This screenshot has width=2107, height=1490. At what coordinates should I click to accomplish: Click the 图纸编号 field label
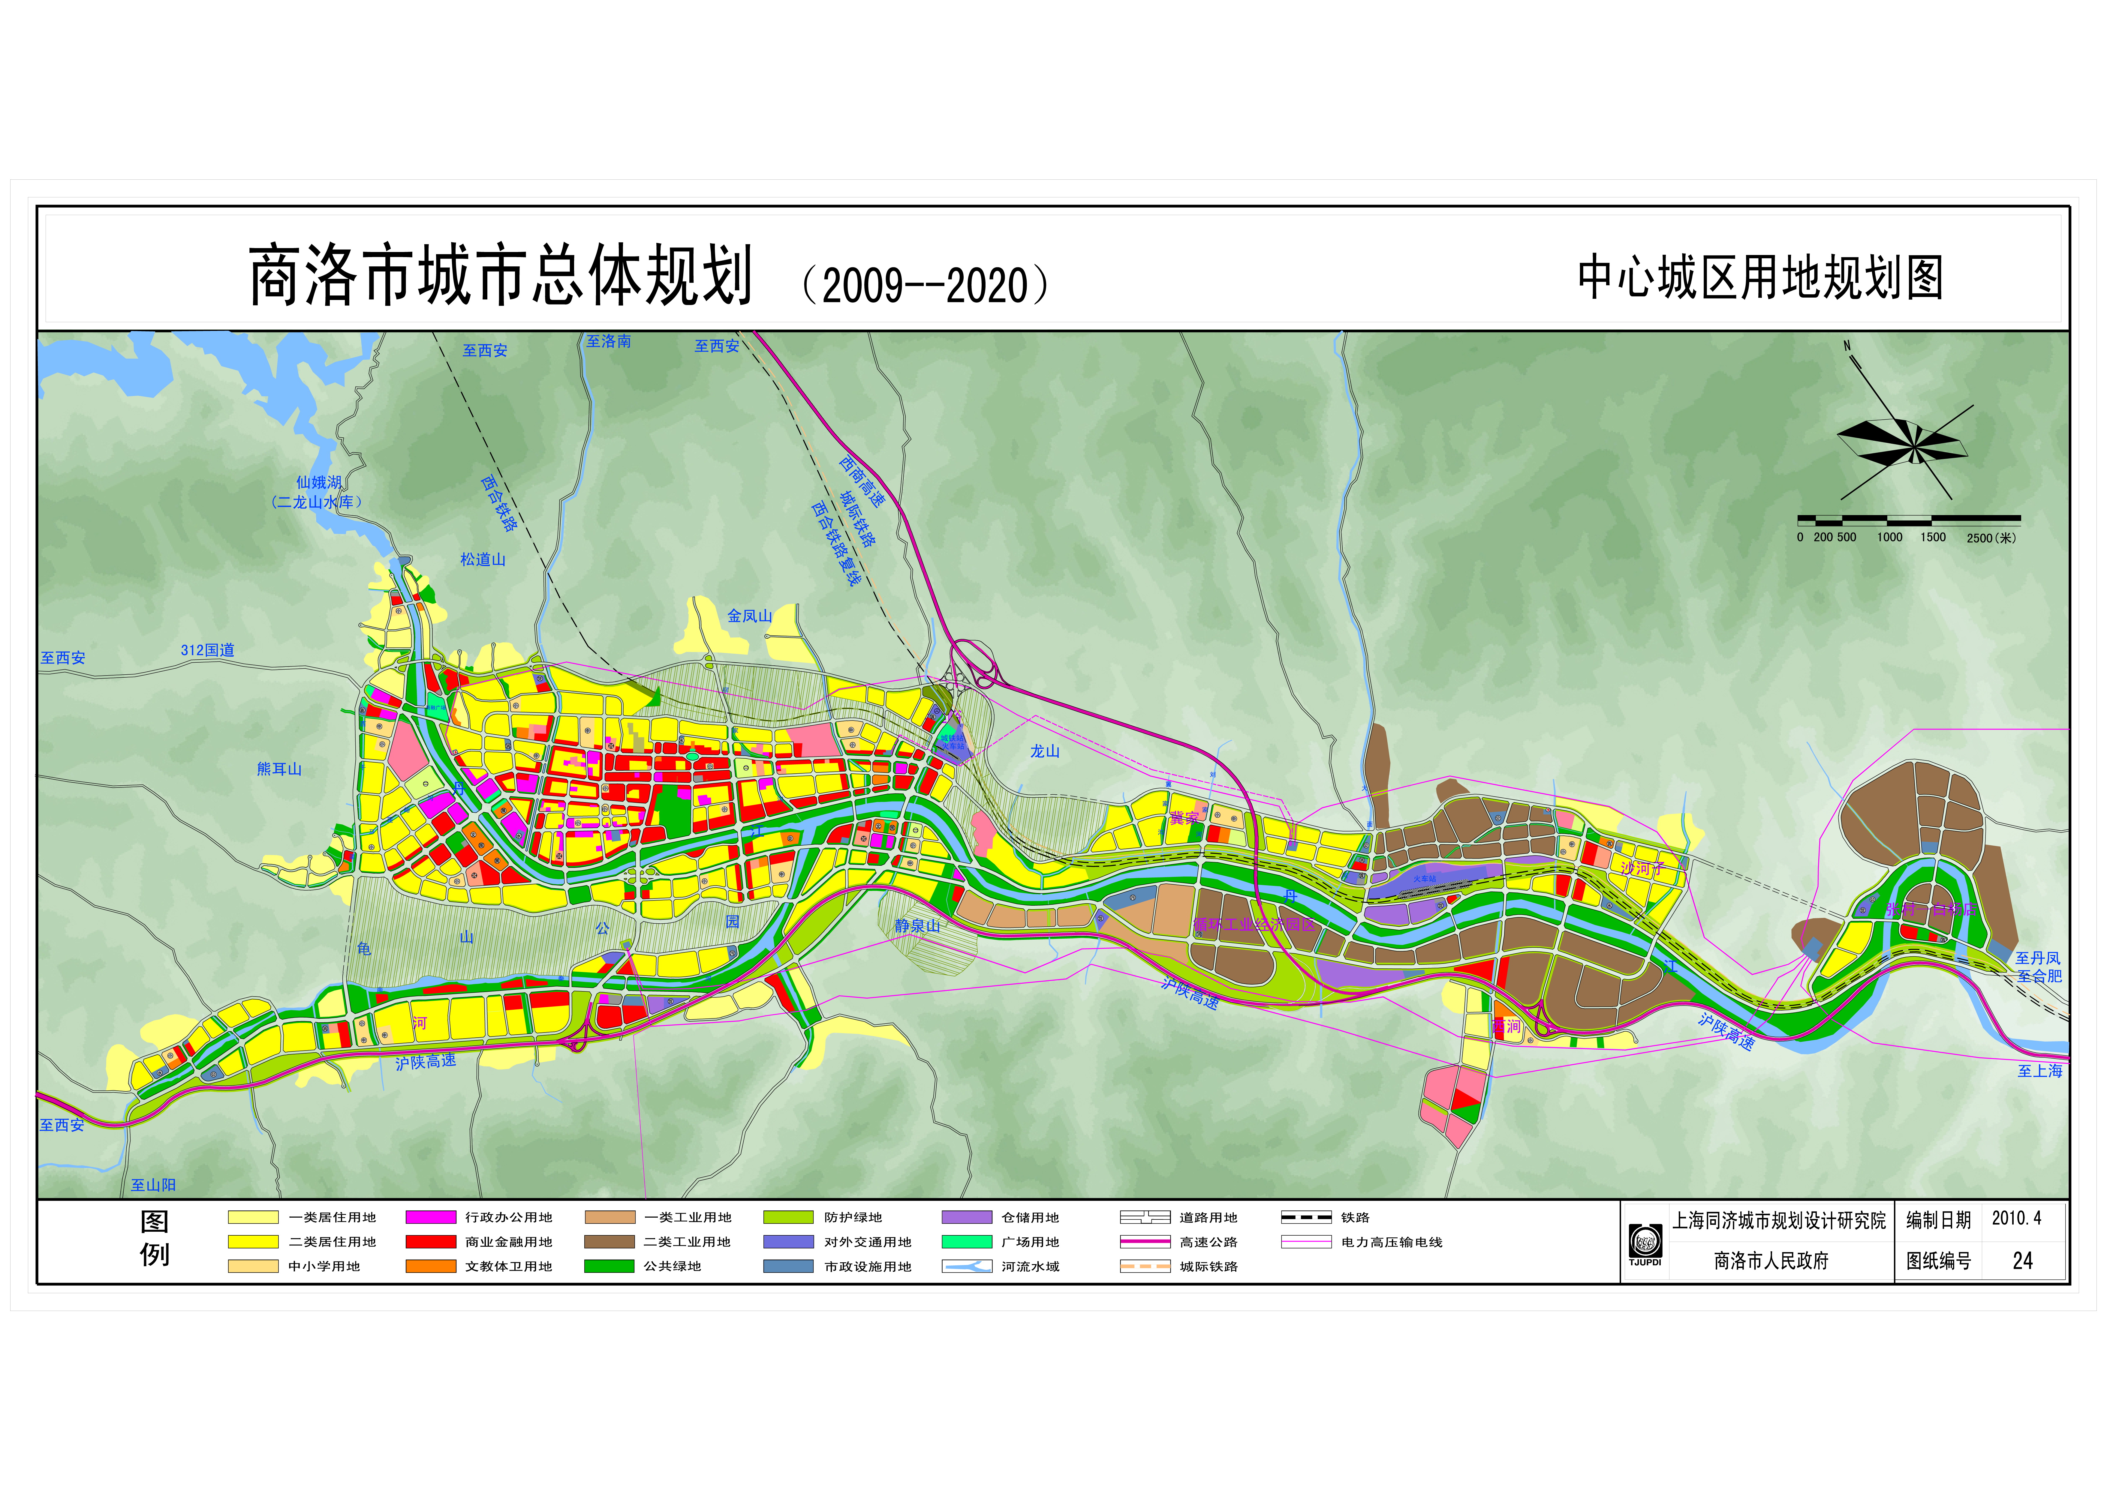pos(1938,1261)
